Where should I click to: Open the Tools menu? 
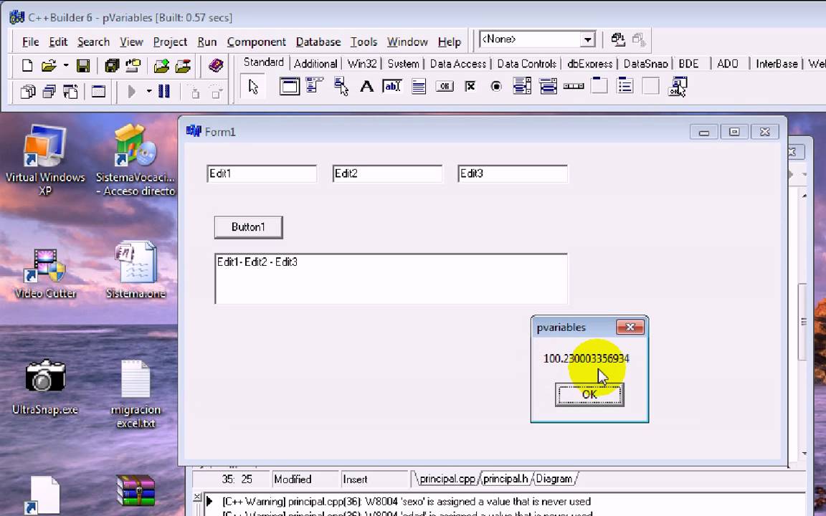(x=364, y=42)
